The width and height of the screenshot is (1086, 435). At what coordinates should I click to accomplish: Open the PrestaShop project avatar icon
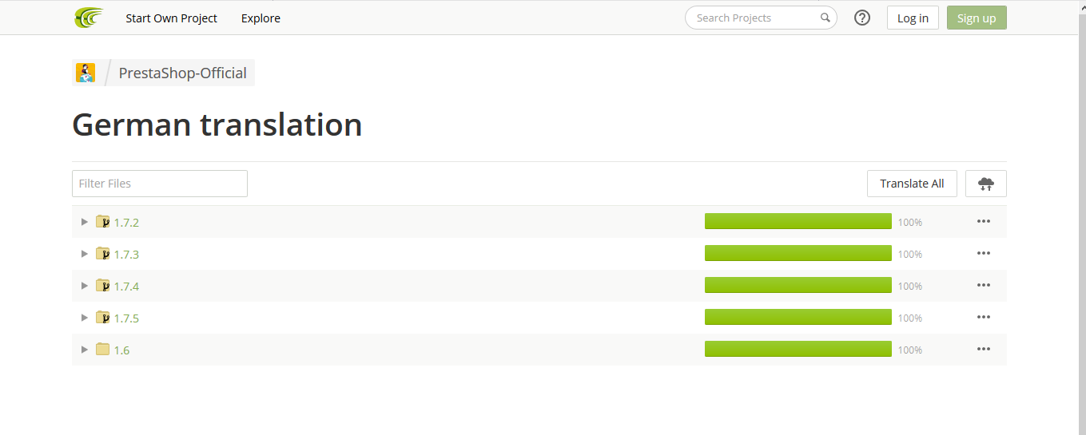(x=86, y=73)
